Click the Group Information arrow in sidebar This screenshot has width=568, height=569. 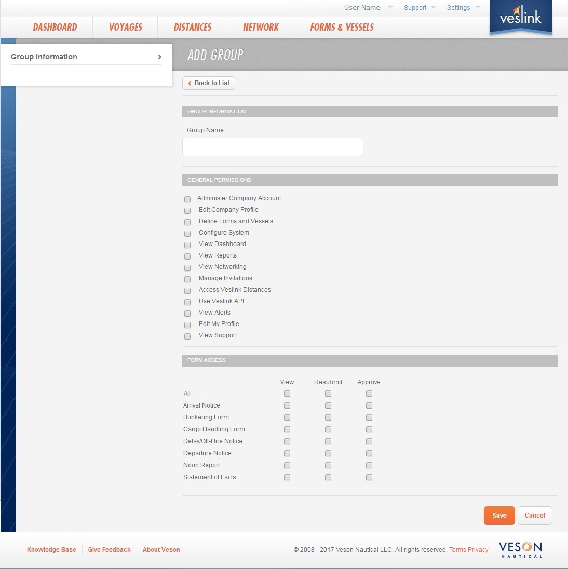[x=159, y=57]
